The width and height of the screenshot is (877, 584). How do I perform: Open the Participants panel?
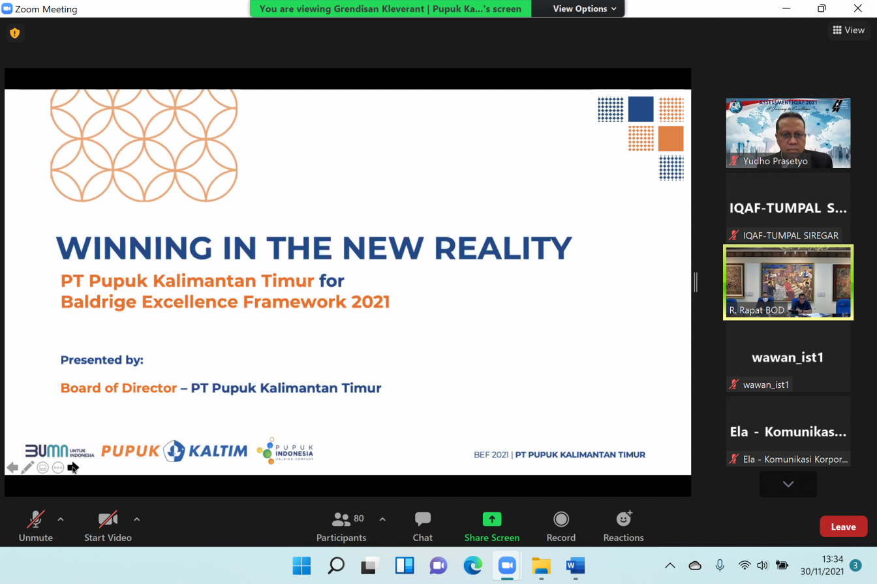coord(341,526)
